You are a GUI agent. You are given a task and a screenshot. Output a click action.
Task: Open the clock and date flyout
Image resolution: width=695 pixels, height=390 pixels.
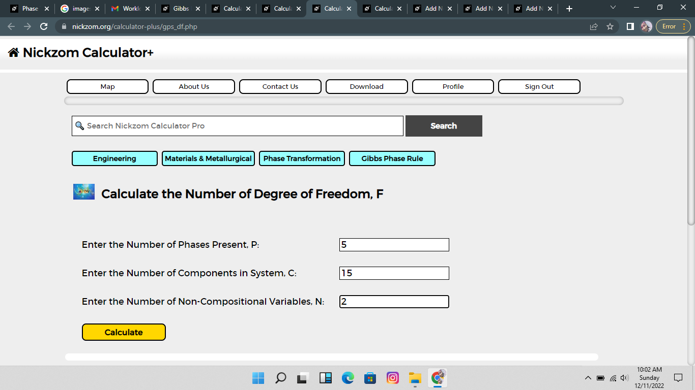coord(649,378)
